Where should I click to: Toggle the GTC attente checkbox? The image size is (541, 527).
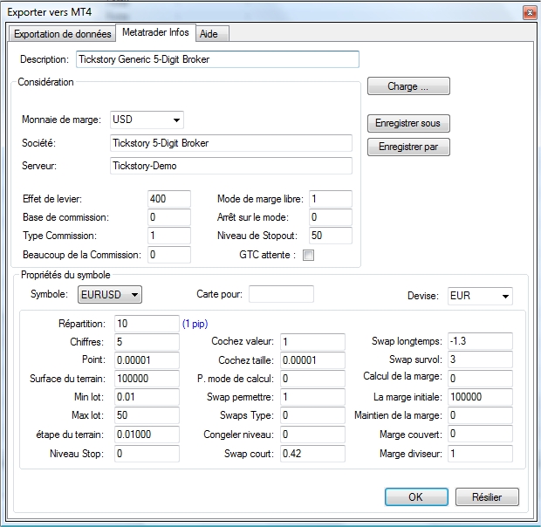[x=308, y=255]
